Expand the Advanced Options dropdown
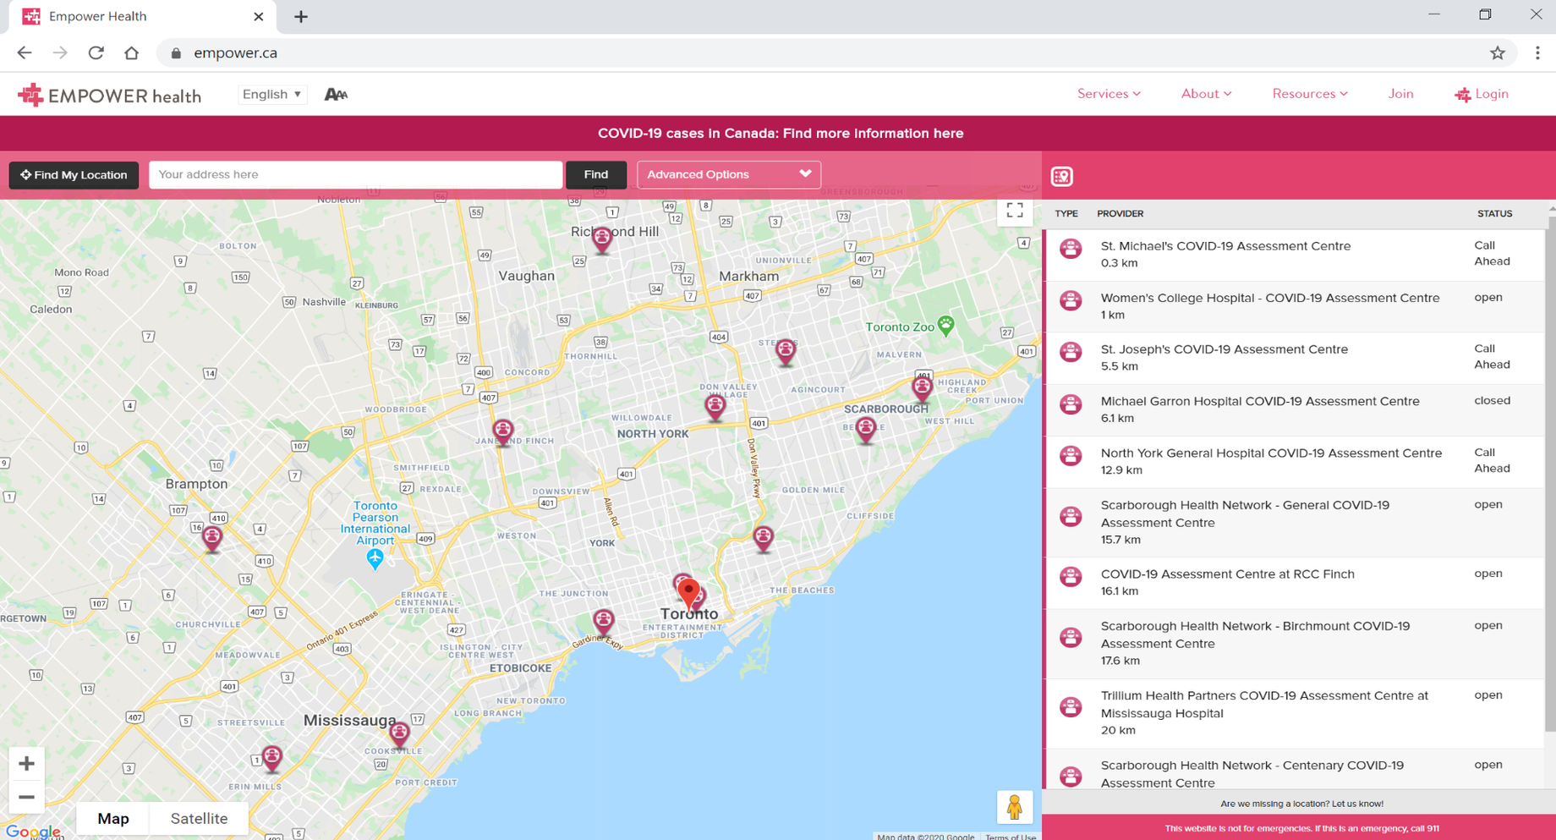The width and height of the screenshot is (1556, 840). (728, 174)
